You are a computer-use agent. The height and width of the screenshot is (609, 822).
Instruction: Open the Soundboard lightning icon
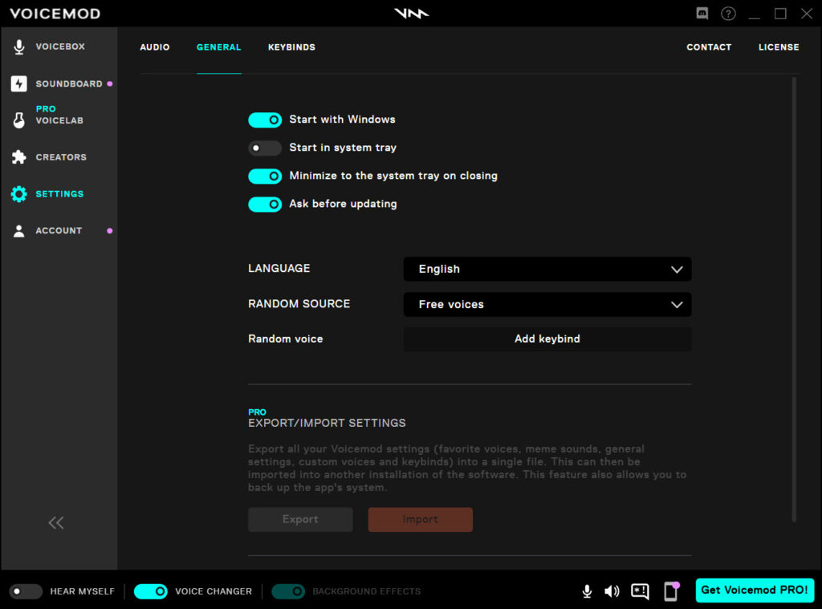pyautogui.click(x=19, y=84)
